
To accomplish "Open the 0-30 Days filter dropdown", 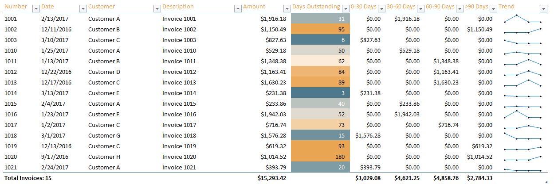I will click(381, 8).
